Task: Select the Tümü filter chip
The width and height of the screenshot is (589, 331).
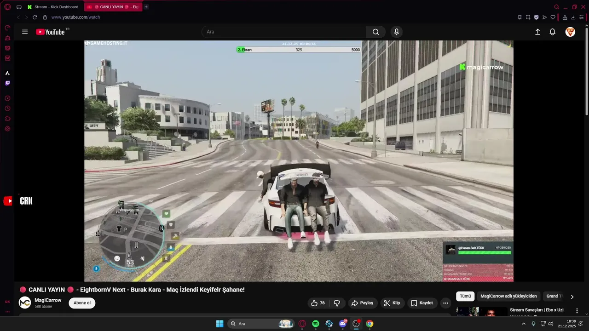Action: point(465,296)
